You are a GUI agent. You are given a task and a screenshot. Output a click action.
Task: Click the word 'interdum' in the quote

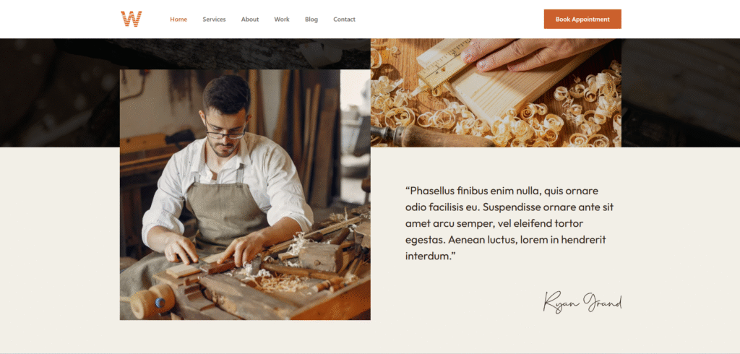tap(426, 256)
